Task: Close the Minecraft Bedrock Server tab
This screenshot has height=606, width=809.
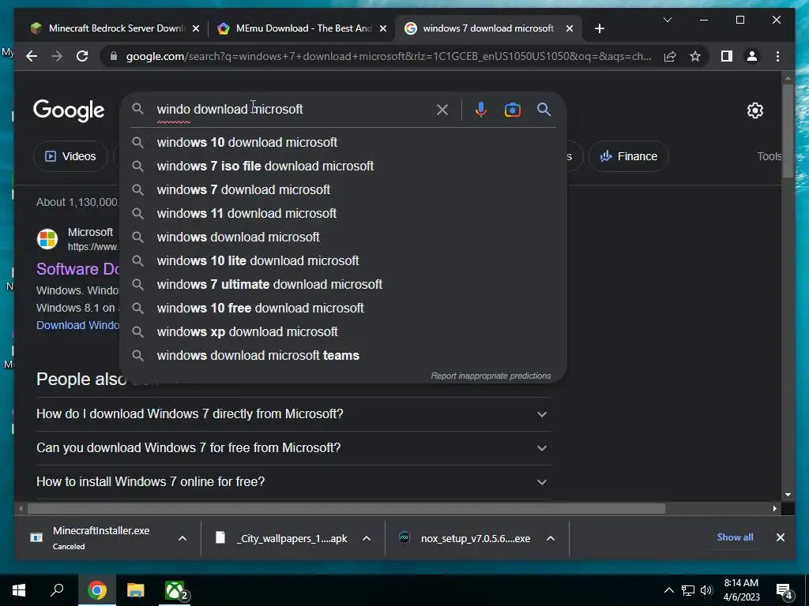Action: [196, 28]
